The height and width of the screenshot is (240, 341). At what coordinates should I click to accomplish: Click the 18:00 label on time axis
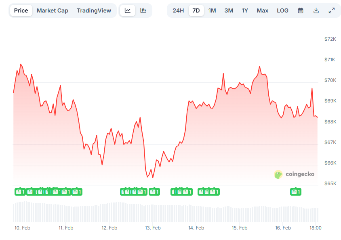[x=315, y=228]
